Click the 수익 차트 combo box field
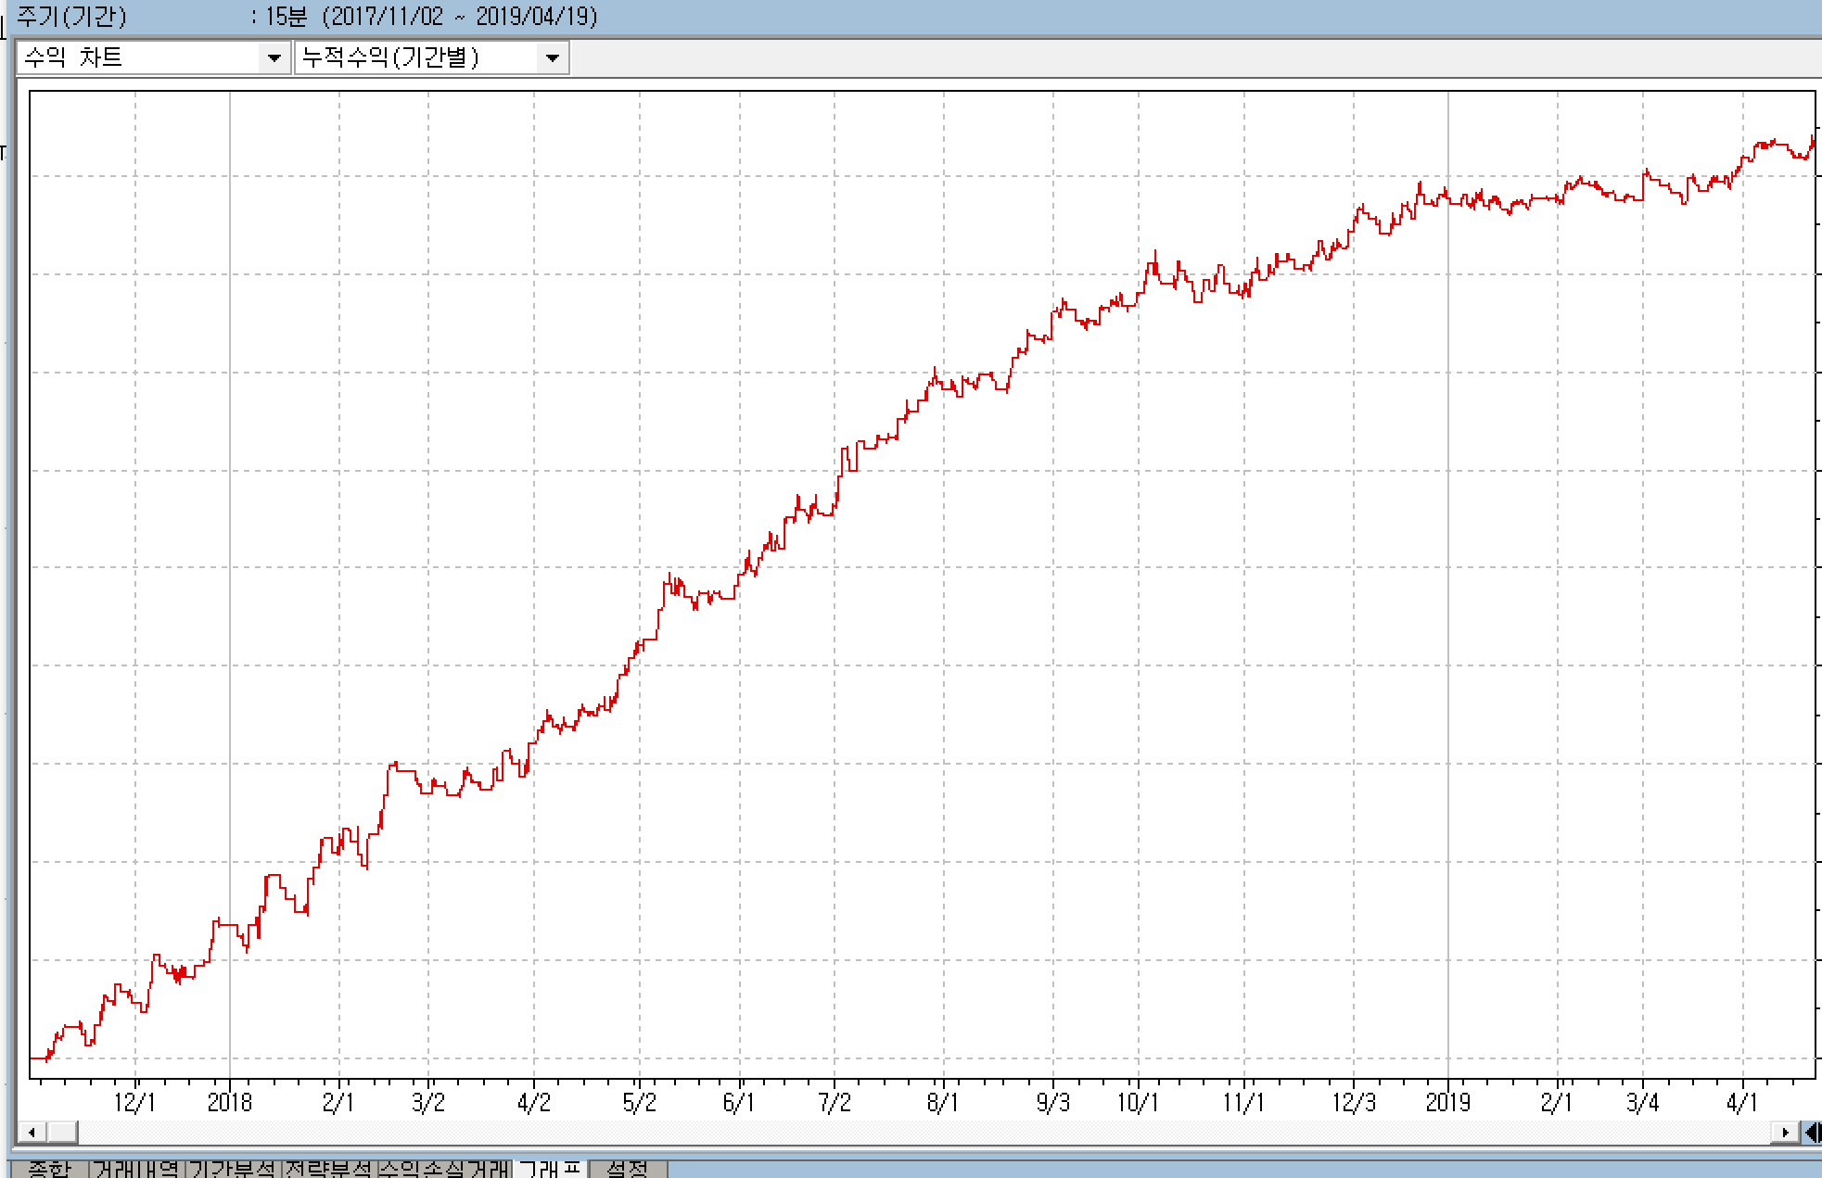This screenshot has height=1178, width=1822. 139,58
